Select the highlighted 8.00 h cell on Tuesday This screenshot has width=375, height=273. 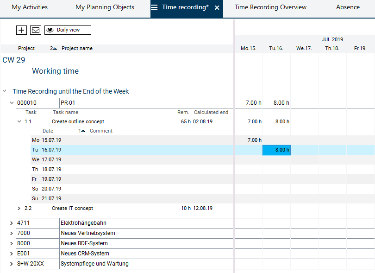276,150
